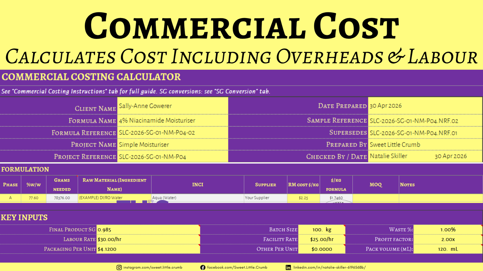Select raw material cell (EXAMPLE) DI/RO Water
The height and width of the screenshot is (271, 483).
(114, 198)
